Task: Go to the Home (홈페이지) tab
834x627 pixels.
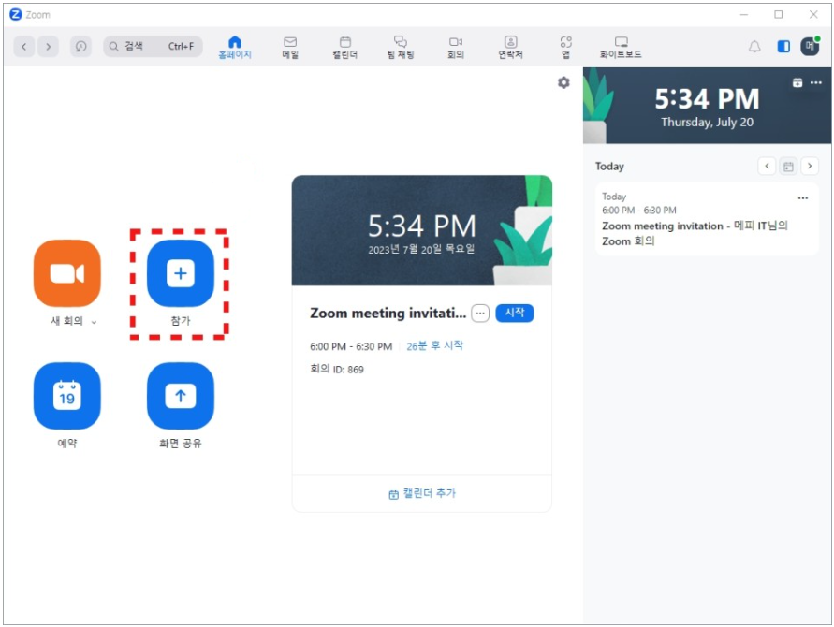Action: point(235,48)
